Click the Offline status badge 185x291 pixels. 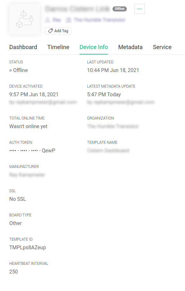(119, 9)
